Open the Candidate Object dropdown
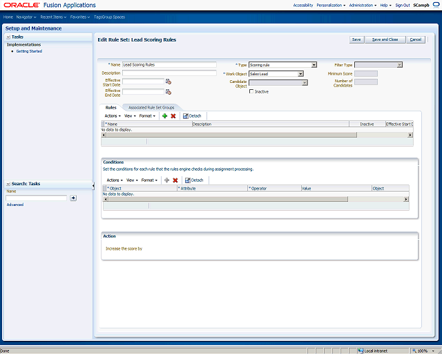This screenshot has height=354, width=442. tap(305, 83)
